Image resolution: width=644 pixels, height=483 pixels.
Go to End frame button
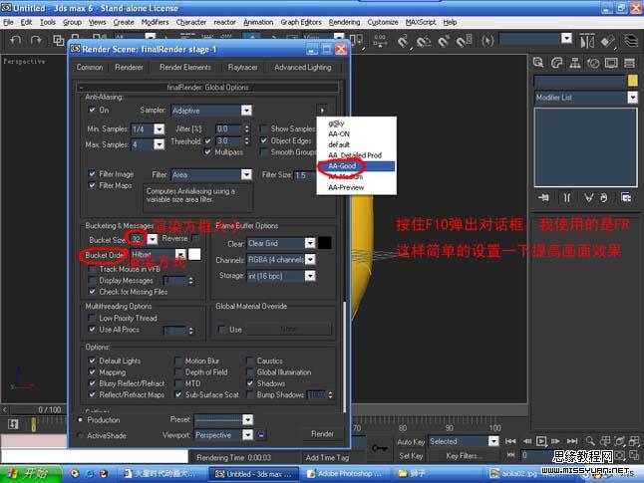pyautogui.click(x=572, y=441)
